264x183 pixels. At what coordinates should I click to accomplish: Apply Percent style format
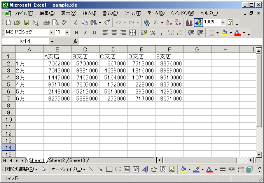point(153,33)
